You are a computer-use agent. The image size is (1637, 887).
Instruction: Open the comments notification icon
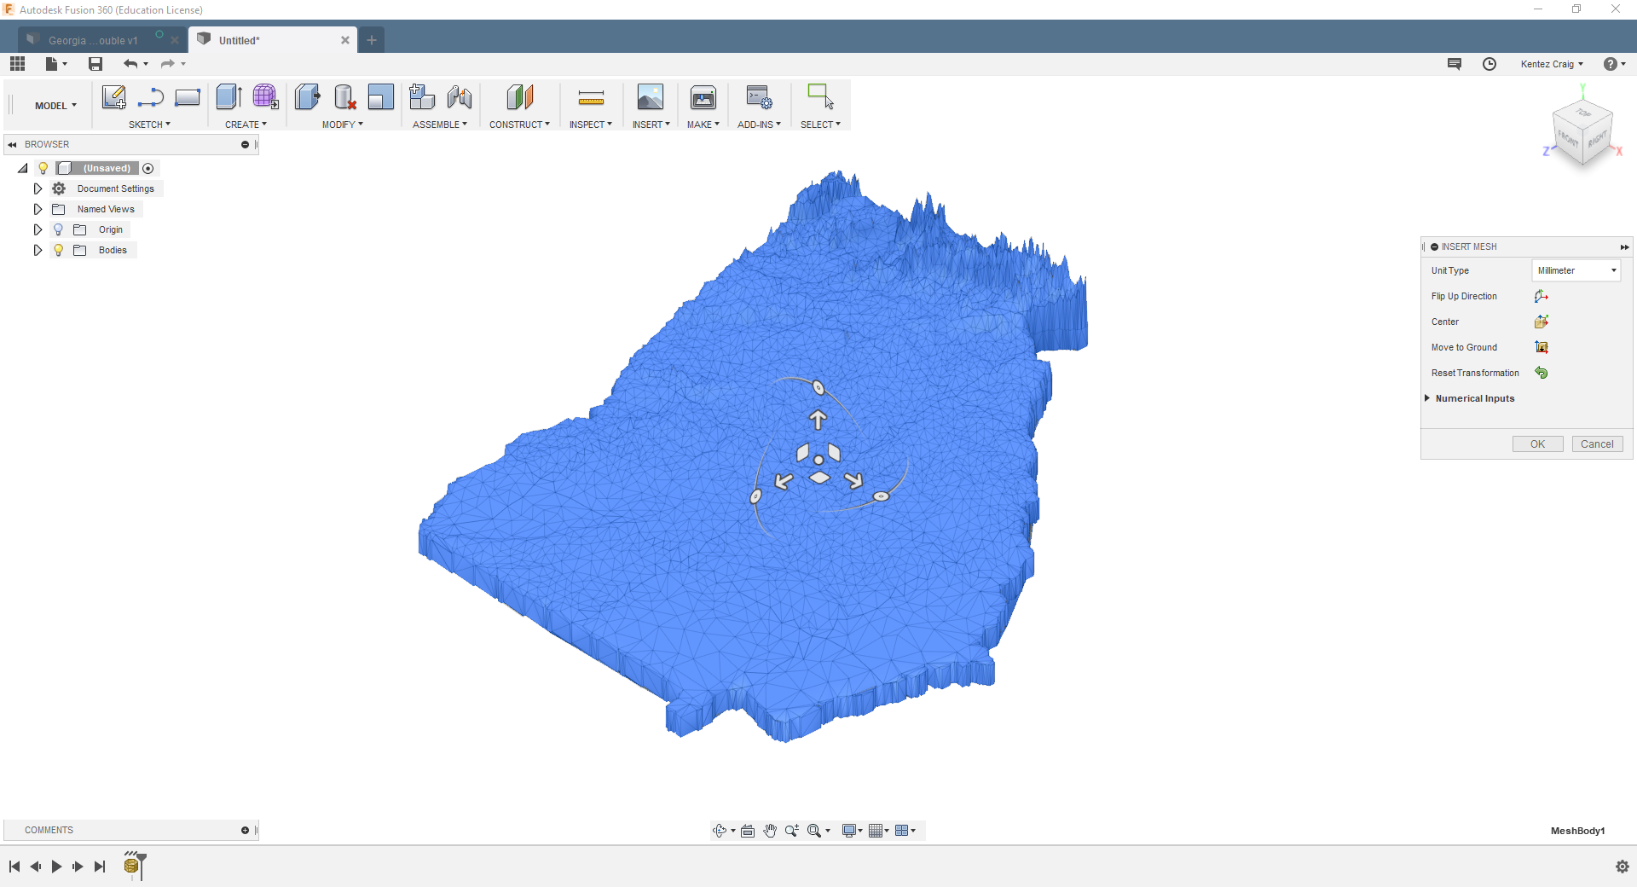[x=1455, y=64]
